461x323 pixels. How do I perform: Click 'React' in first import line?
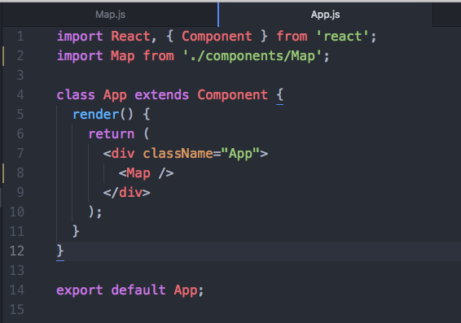click(x=130, y=37)
